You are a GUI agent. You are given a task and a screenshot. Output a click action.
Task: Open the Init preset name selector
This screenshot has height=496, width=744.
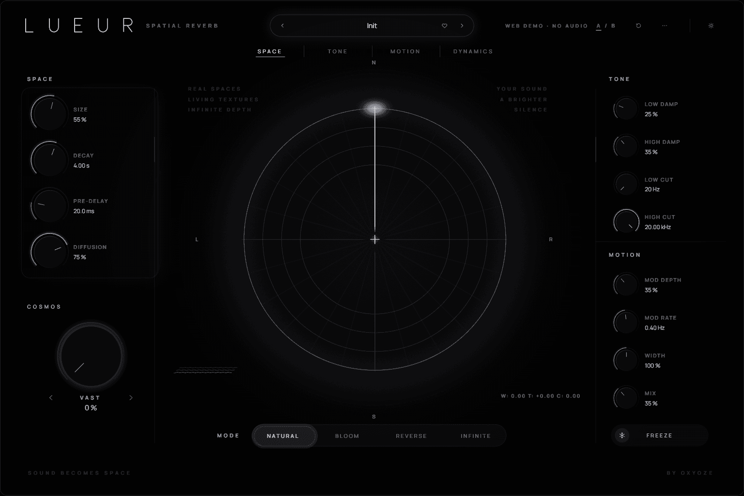pyautogui.click(x=372, y=26)
